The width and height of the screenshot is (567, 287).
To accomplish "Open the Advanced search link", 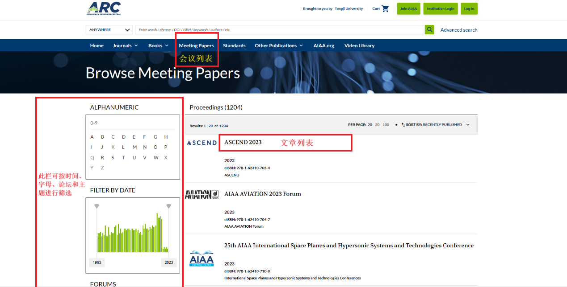I will pos(459,30).
